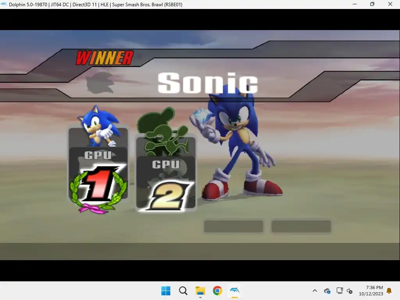Click the green Mr. Game & Watch silhouette icon
400x300 pixels.
coord(163,132)
